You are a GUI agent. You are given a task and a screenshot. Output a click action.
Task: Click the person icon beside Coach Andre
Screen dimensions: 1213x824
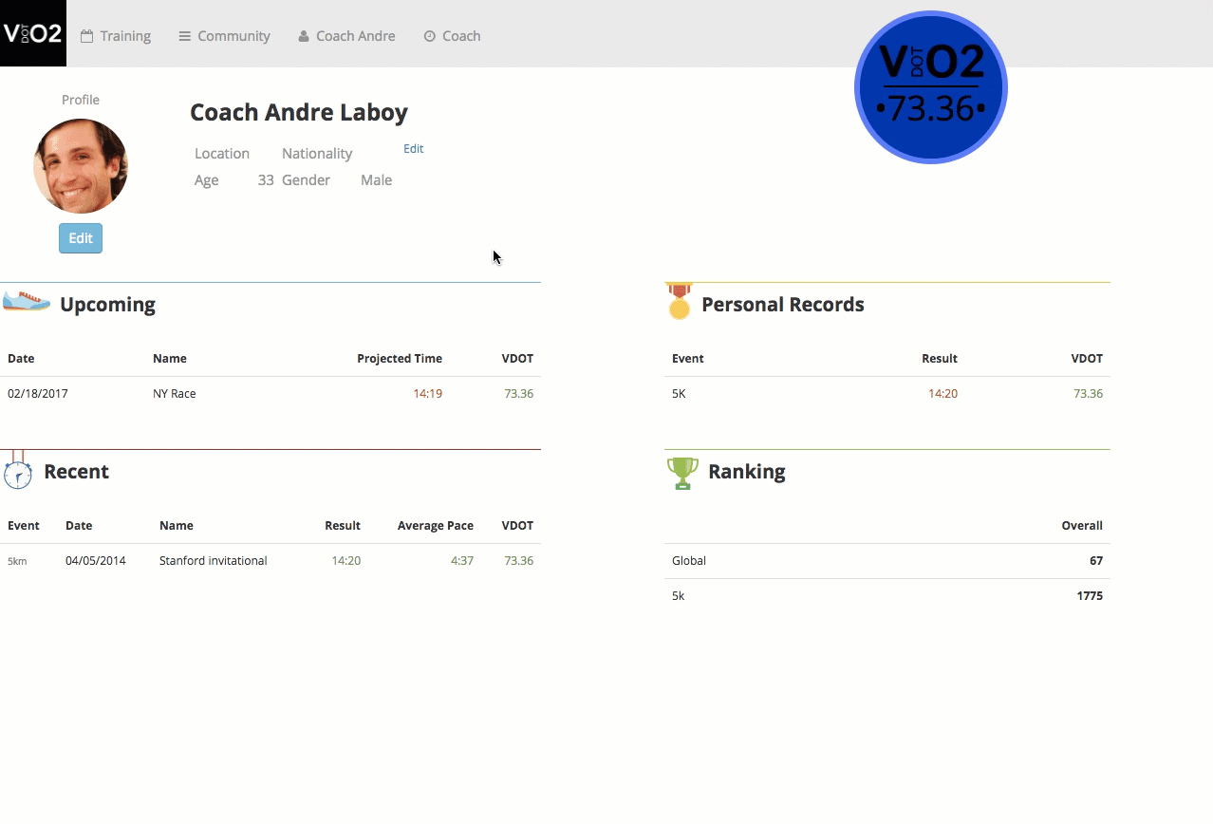[x=304, y=36]
